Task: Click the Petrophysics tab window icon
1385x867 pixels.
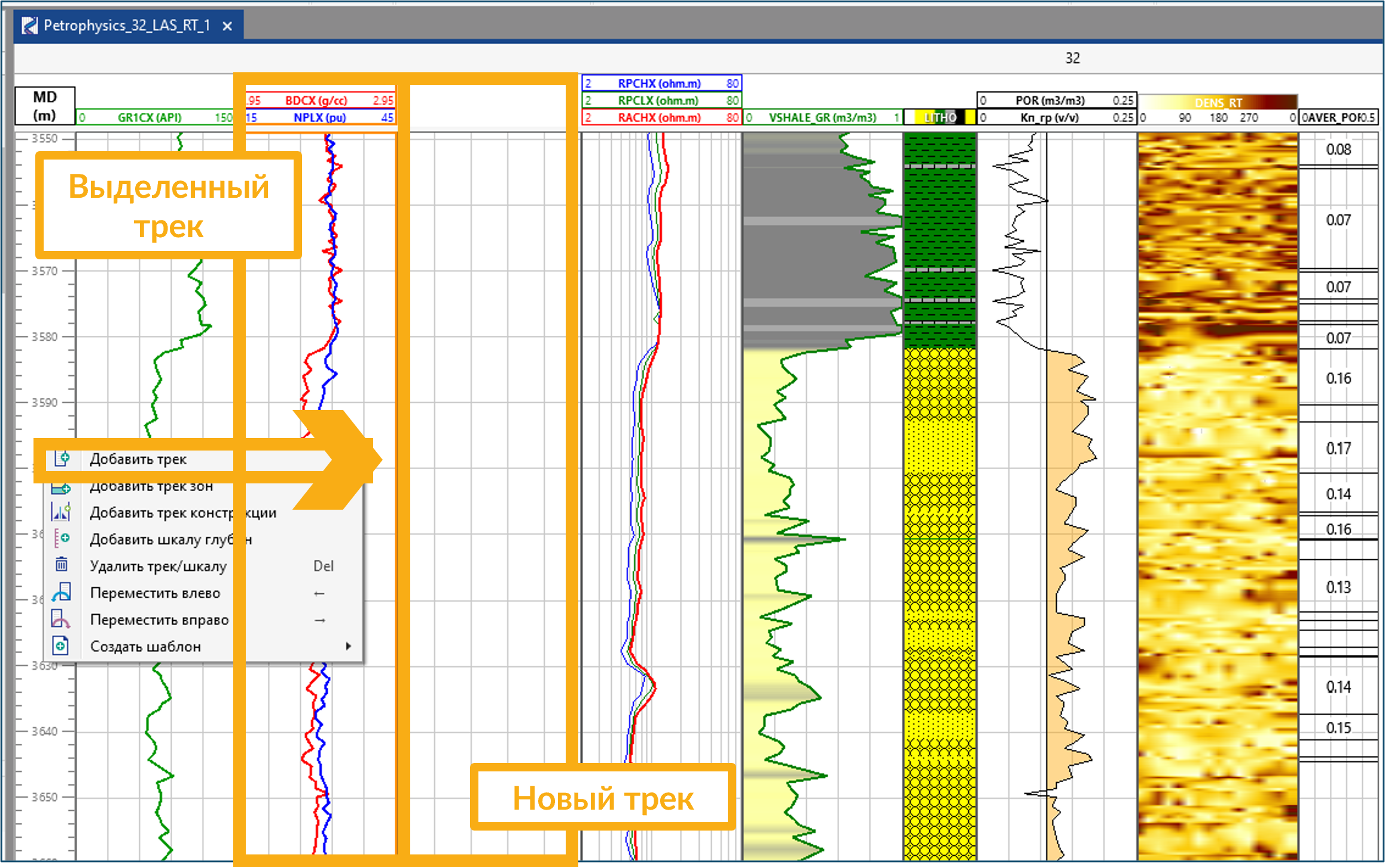Action: tap(30, 26)
